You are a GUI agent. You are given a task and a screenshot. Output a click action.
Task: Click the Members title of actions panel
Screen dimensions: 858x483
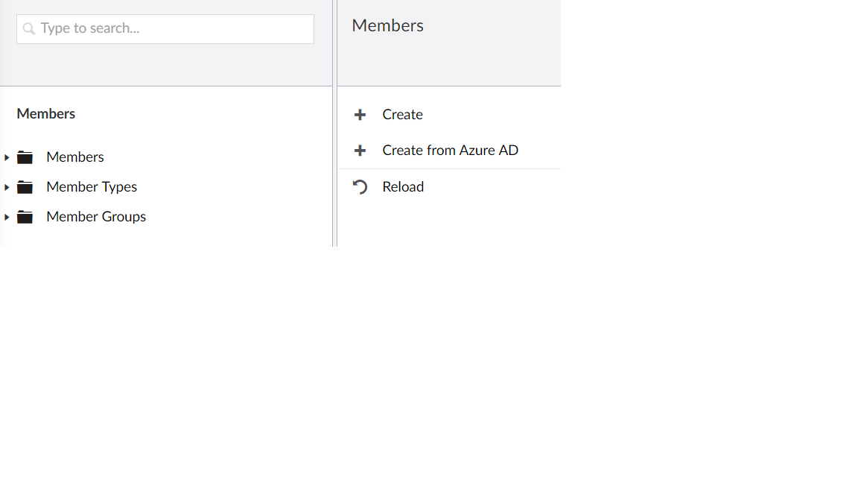[x=387, y=25]
